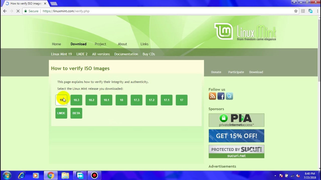321x180 pixels.
Task: Open the blue screen-share taskbar app
Action: pyautogui.click(x=80, y=175)
